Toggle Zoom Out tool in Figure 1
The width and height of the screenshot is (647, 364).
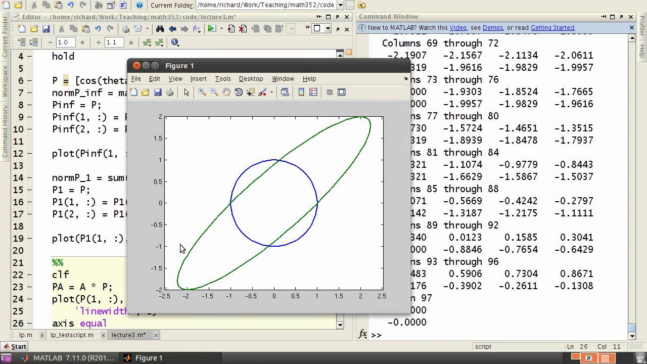point(214,92)
